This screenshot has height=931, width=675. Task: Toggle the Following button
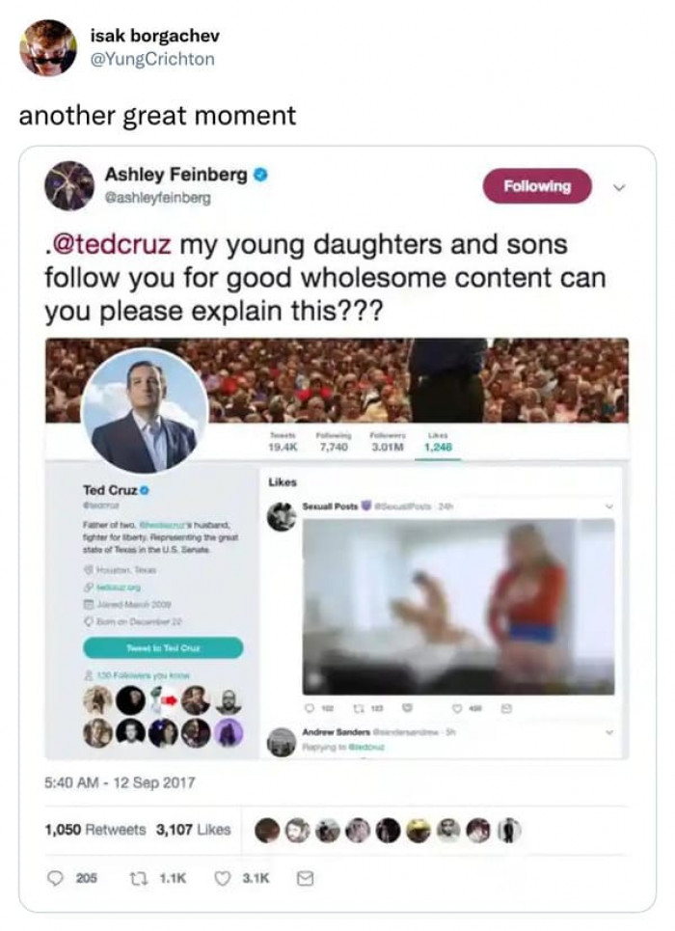(x=537, y=186)
